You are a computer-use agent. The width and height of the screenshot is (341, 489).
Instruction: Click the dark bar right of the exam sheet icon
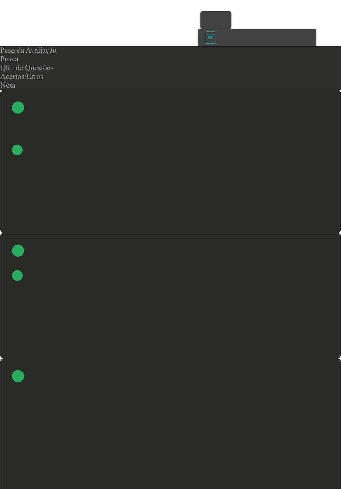265,37
